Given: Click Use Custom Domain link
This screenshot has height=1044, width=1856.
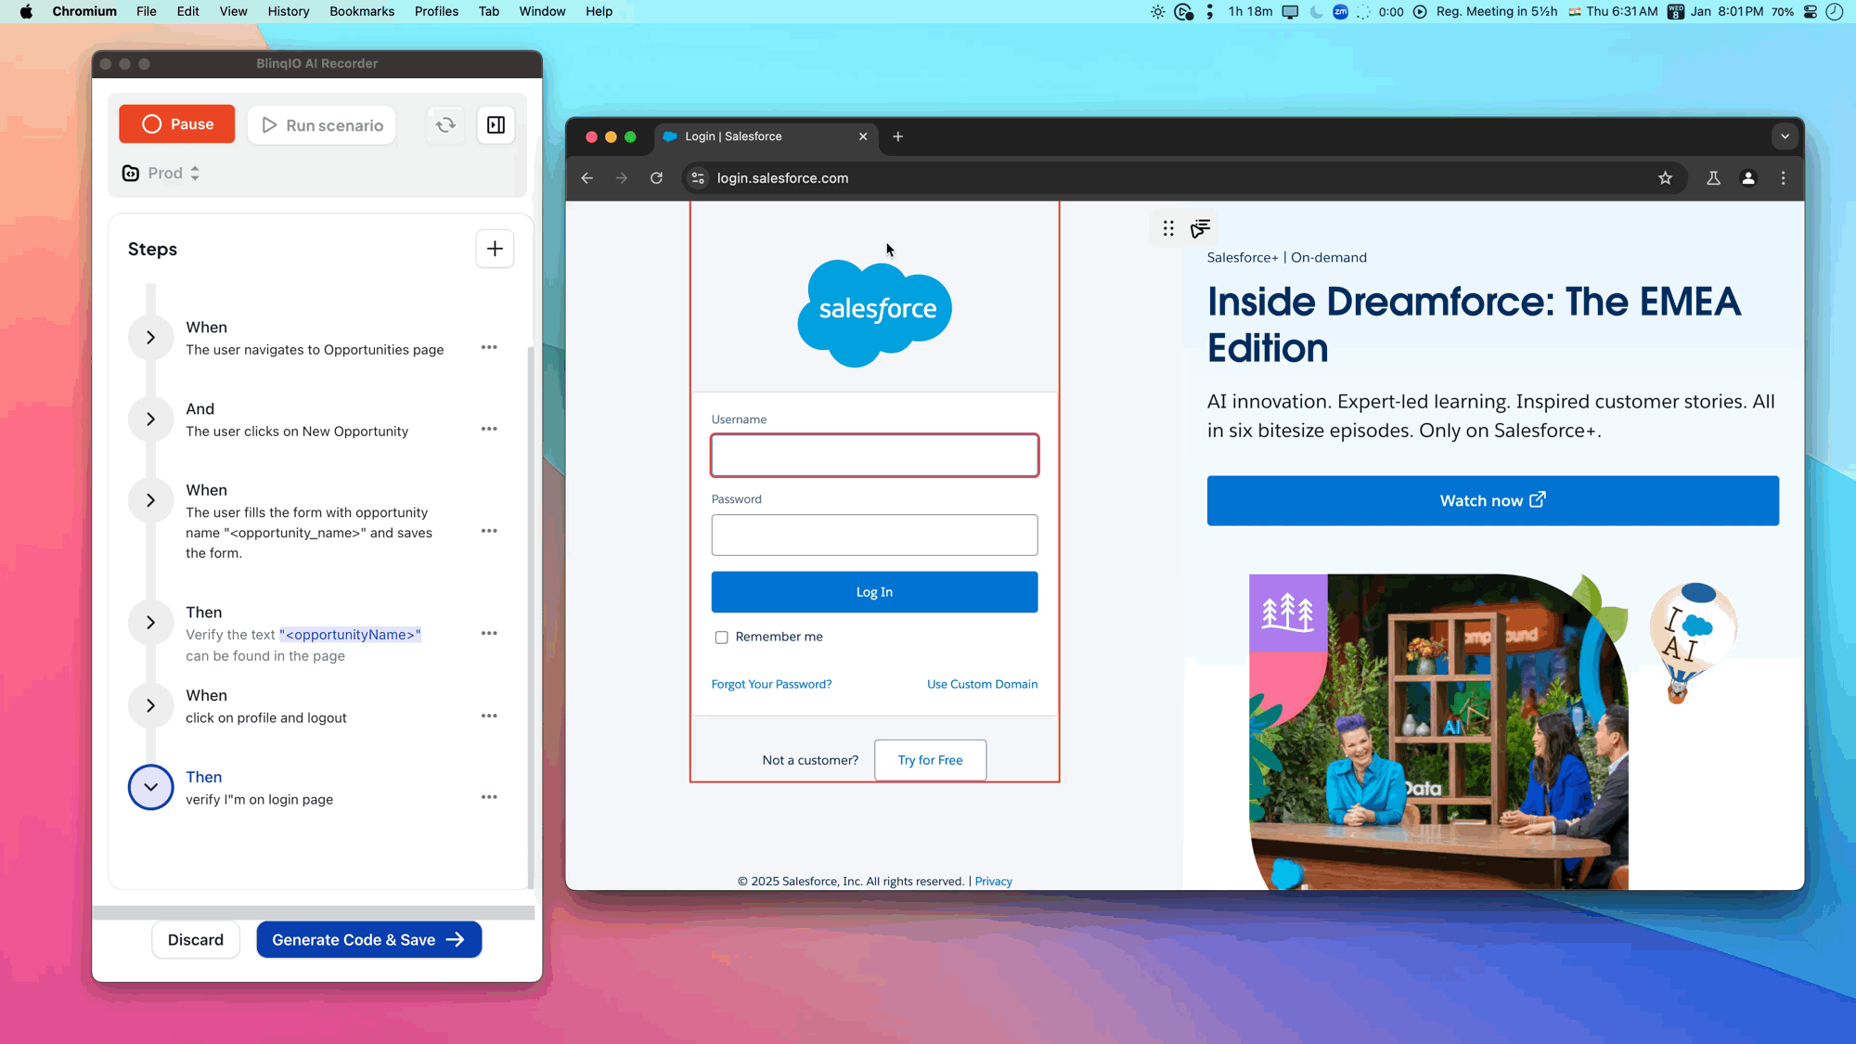Looking at the screenshot, I should pos(983,683).
